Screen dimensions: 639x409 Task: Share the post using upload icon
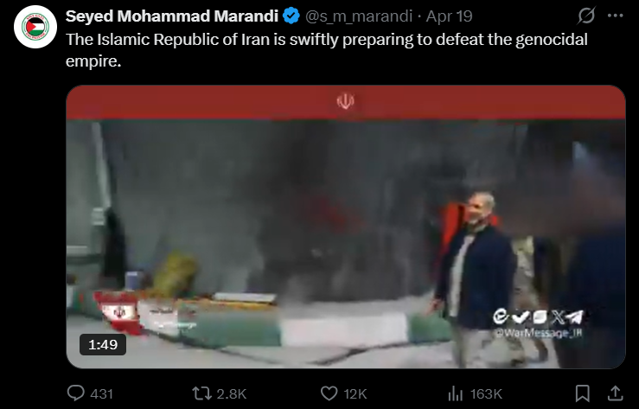[616, 393]
